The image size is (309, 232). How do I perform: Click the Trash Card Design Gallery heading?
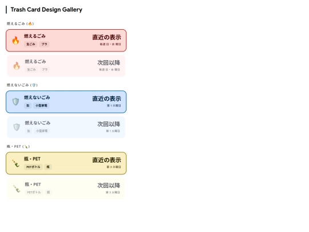[46, 10]
